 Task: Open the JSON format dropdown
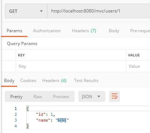pos(92,96)
